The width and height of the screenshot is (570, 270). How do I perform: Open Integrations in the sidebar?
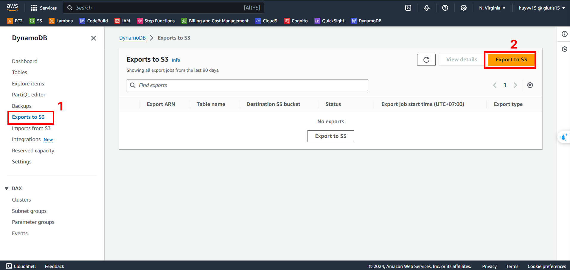(26, 139)
